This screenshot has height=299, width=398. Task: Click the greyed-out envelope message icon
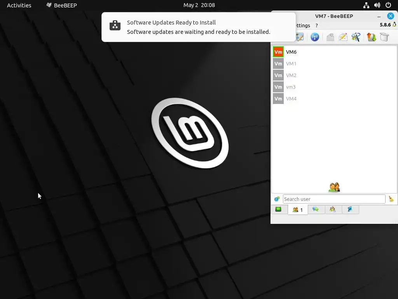coord(330,37)
